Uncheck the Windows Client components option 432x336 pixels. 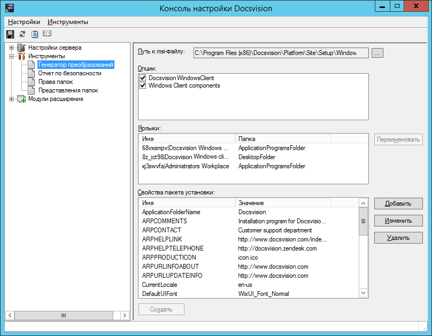pyautogui.click(x=142, y=85)
